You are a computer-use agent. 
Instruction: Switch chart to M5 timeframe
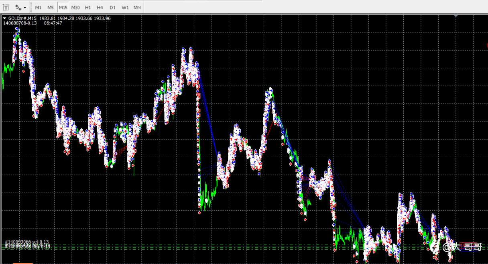[x=50, y=8]
